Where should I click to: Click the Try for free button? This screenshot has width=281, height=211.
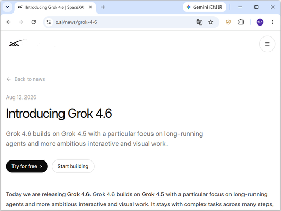(x=27, y=166)
